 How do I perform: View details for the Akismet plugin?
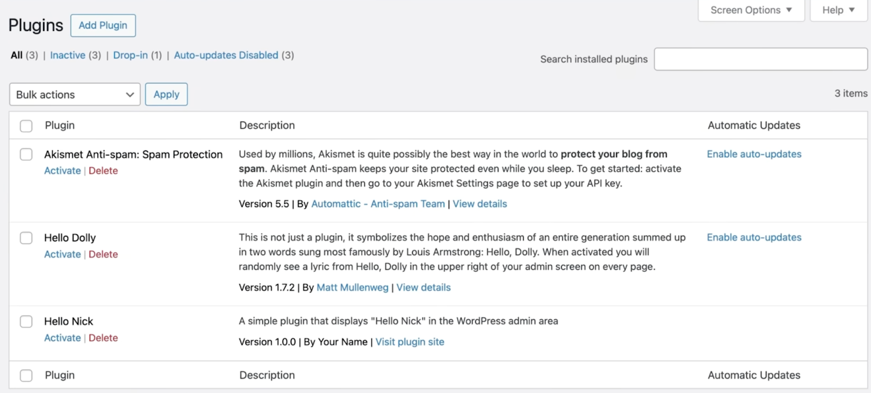coord(480,204)
